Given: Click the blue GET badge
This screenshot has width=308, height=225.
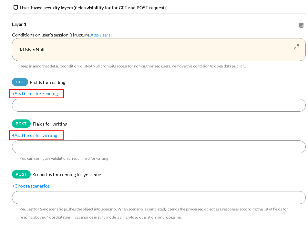Looking at the screenshot, I should pyautogui.click(x=20, y=82).
